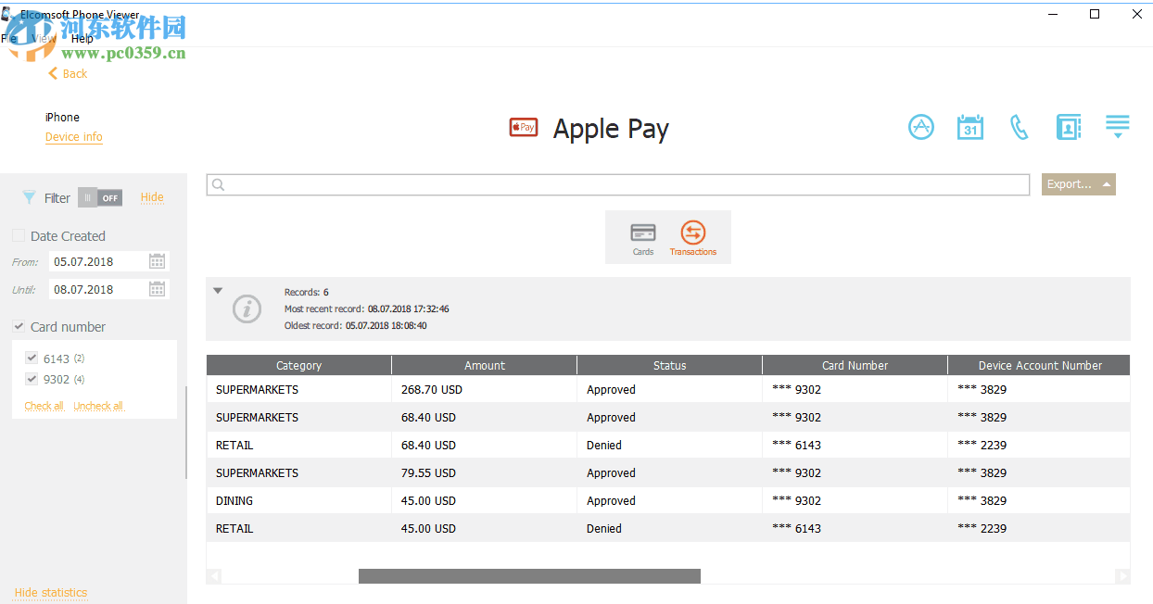Sort by Card Number column header
Image resolution: width=1153 pixels, height=604 pixels.
(x=855, y=365)
